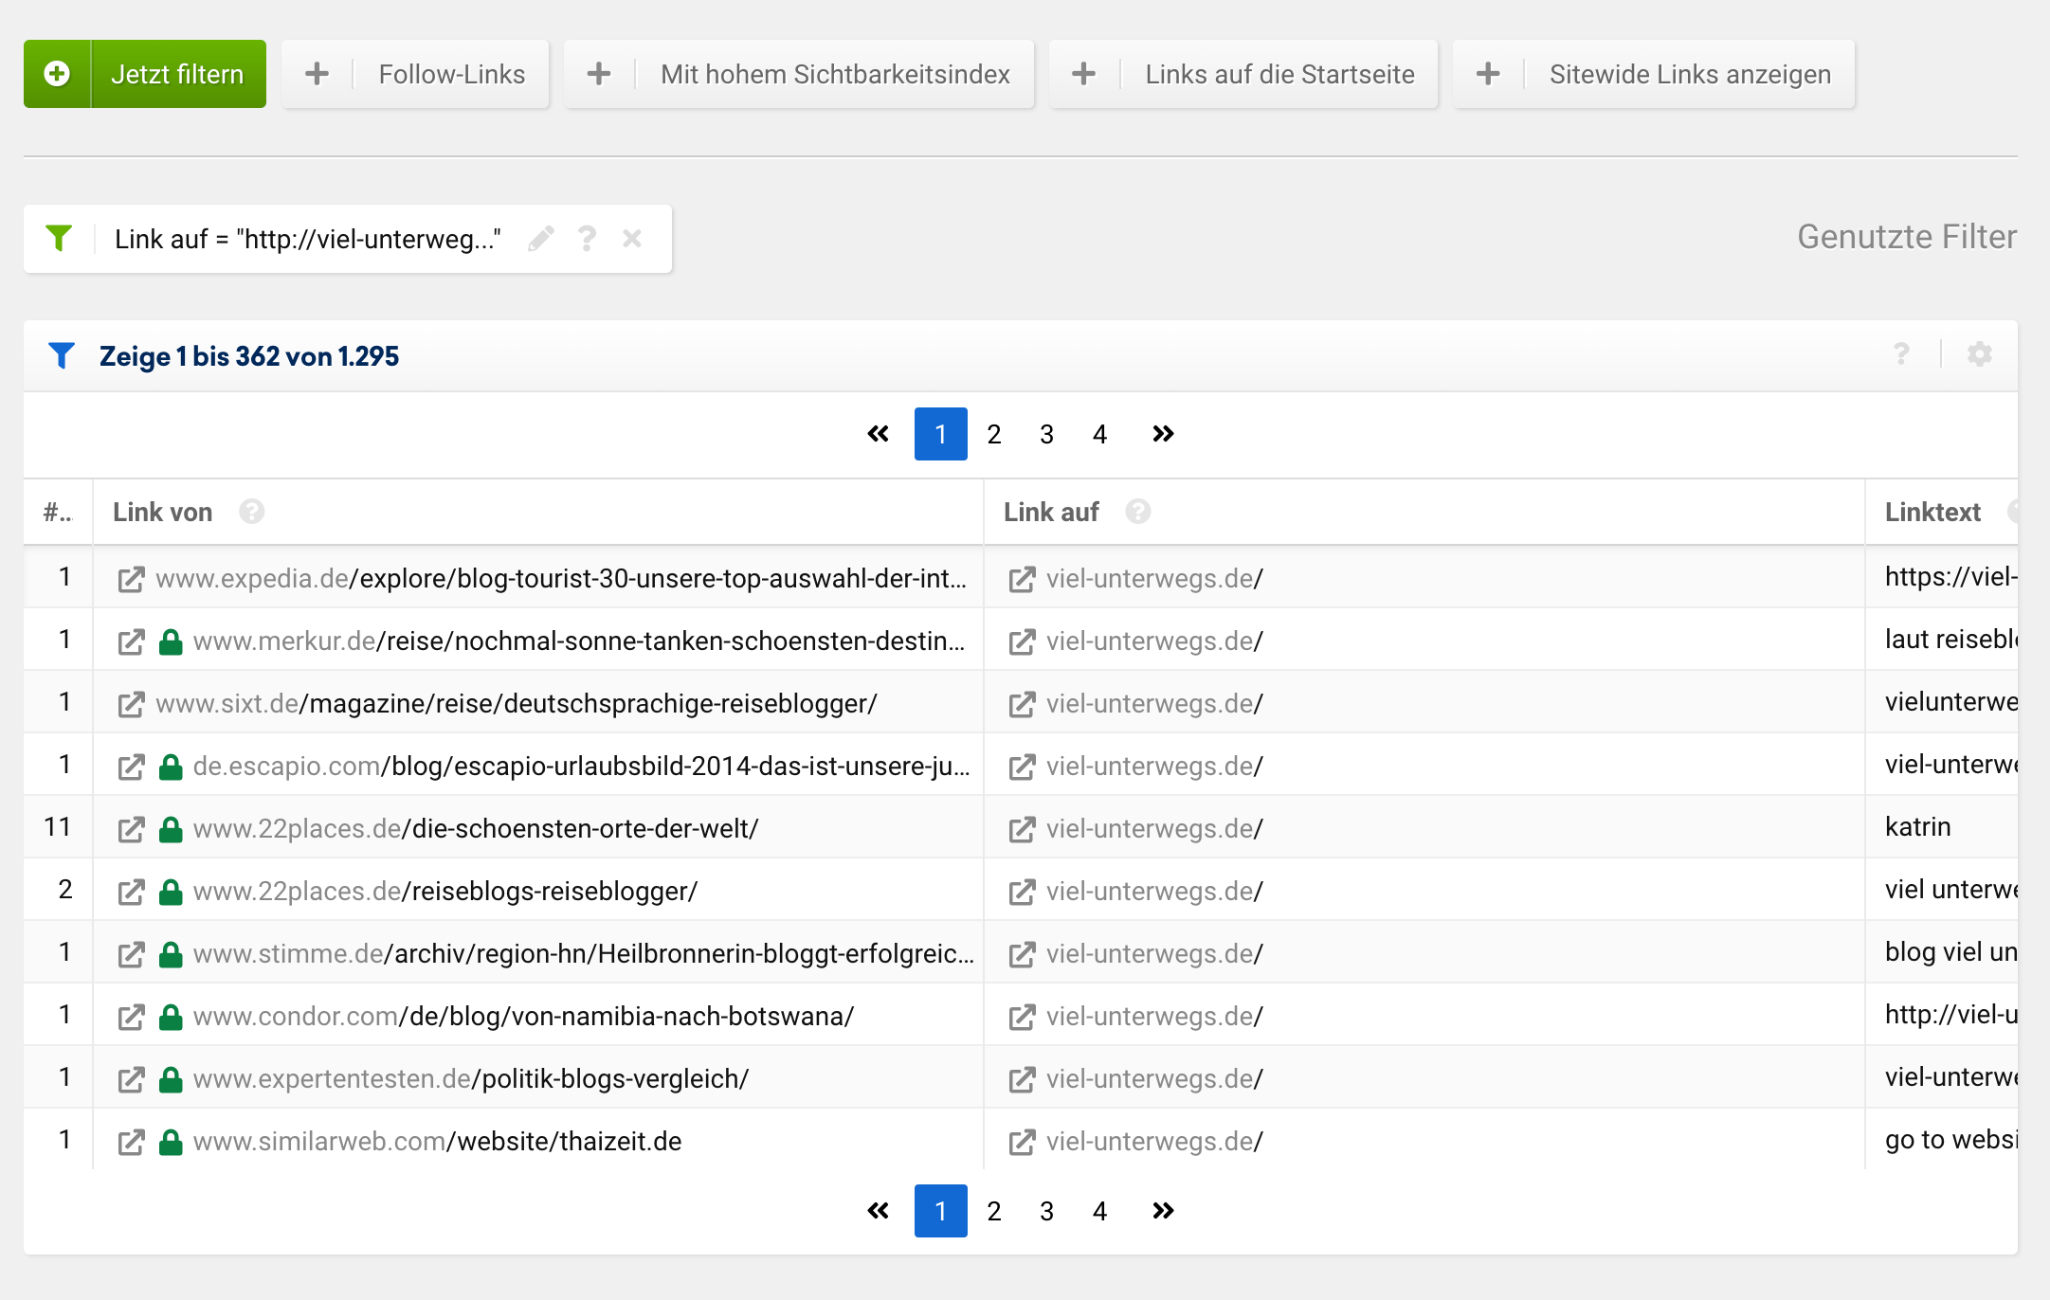
Task: Open the expedia.de link's external link icon
Action: 131,579
